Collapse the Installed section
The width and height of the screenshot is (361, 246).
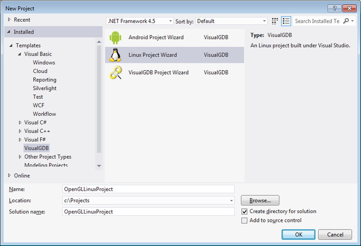[x=9, y=32]
